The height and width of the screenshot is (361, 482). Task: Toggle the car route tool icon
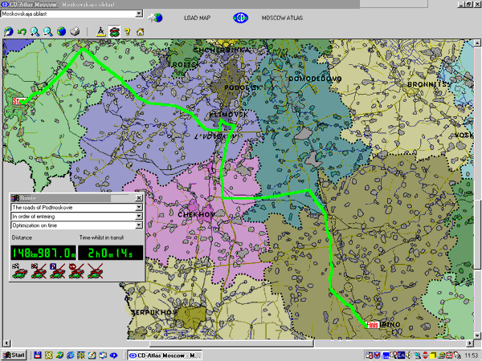[x=114, y=31]
